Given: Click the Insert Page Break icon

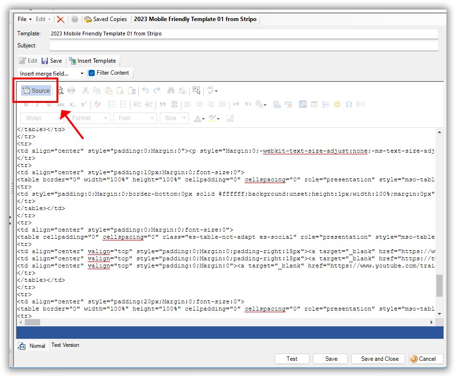Looking at the screenshot, I should pyautogui.click(x=360, y=104).
